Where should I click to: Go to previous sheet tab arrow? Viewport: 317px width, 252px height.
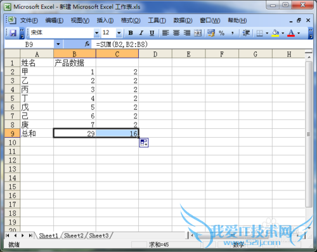[15, 235]
